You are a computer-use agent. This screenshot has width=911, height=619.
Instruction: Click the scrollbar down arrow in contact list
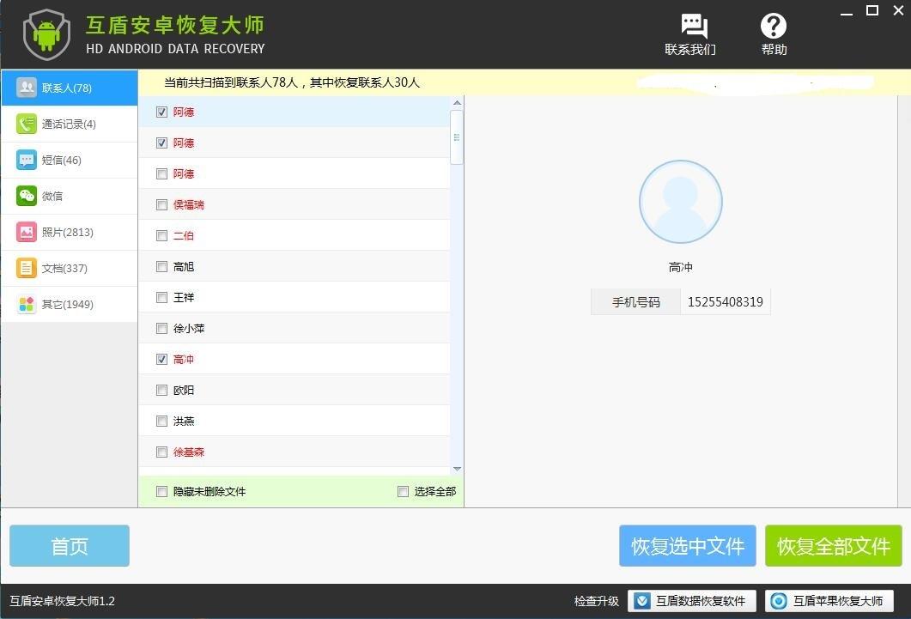point(457,469)
